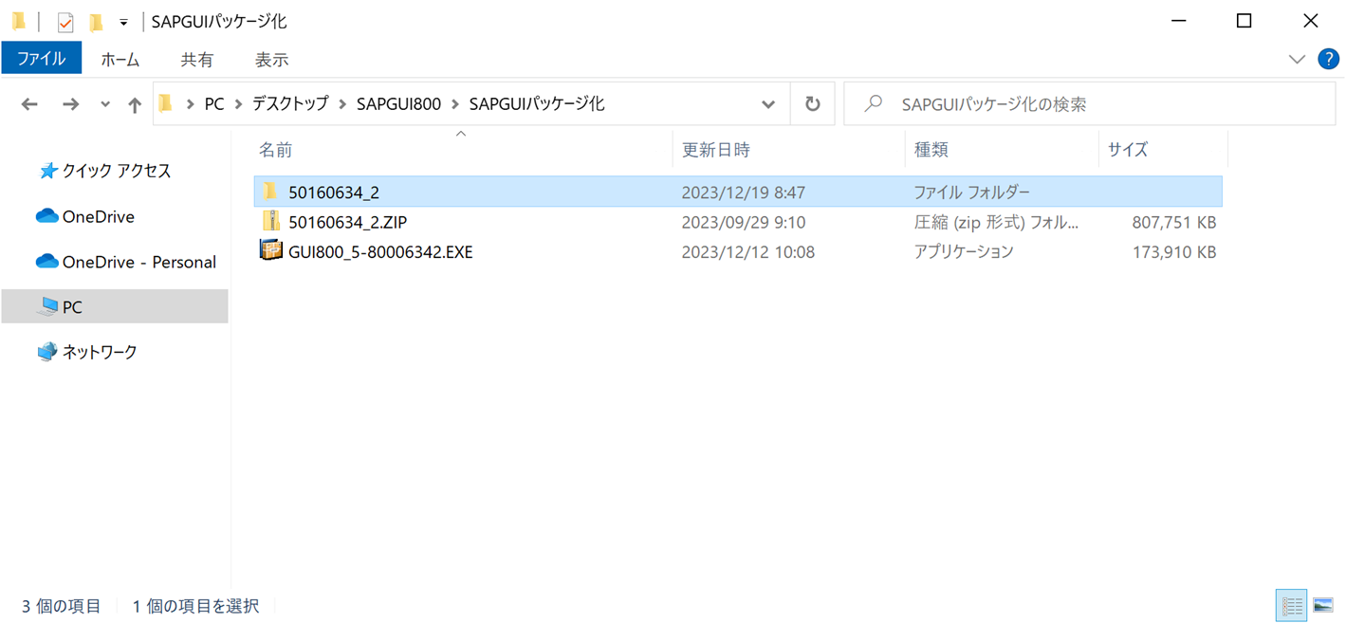Click the search magnifier icon

tap(874, 104)
